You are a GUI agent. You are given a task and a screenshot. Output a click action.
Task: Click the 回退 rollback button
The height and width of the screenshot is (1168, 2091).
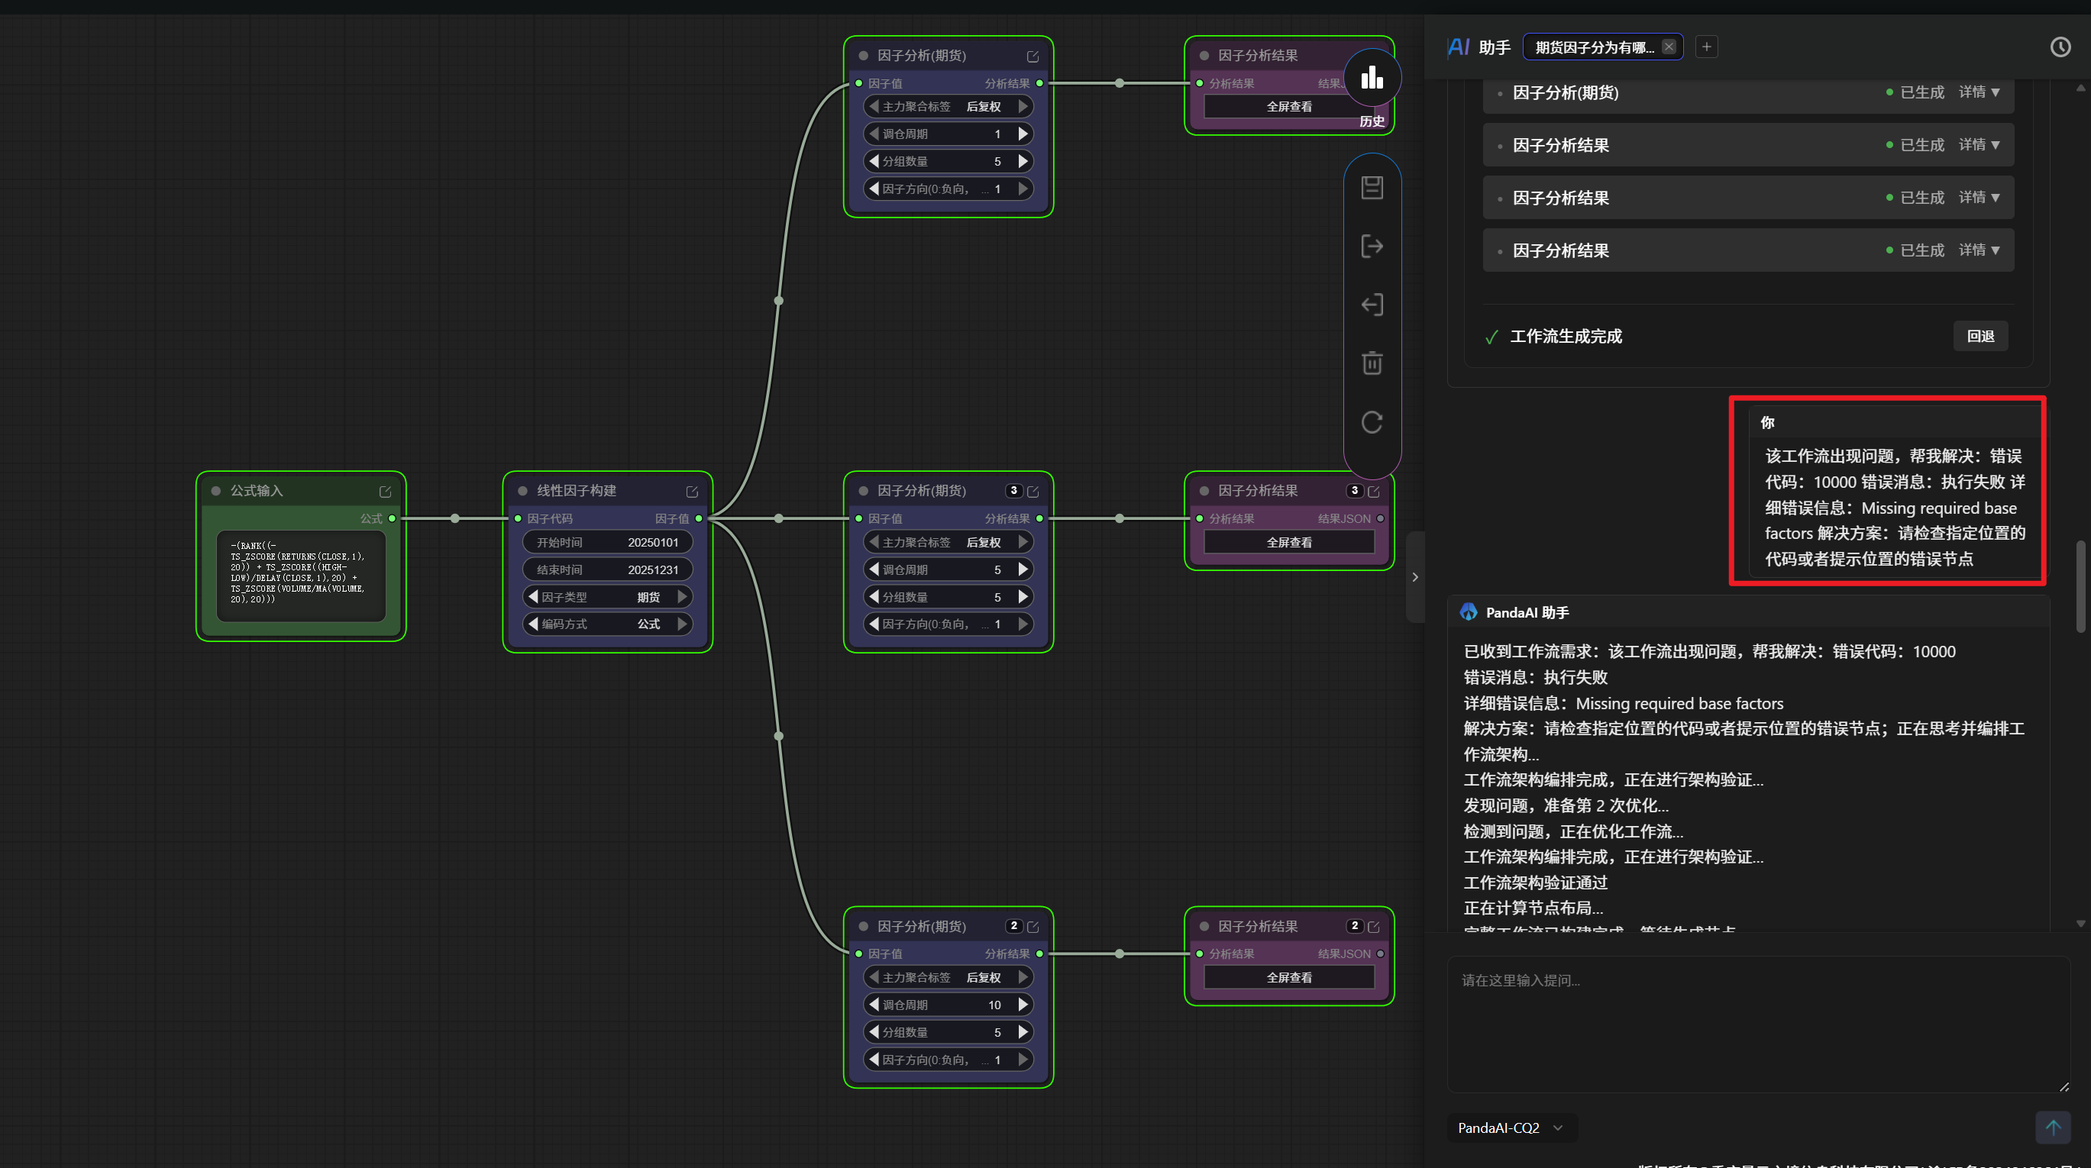point(1980,336)
